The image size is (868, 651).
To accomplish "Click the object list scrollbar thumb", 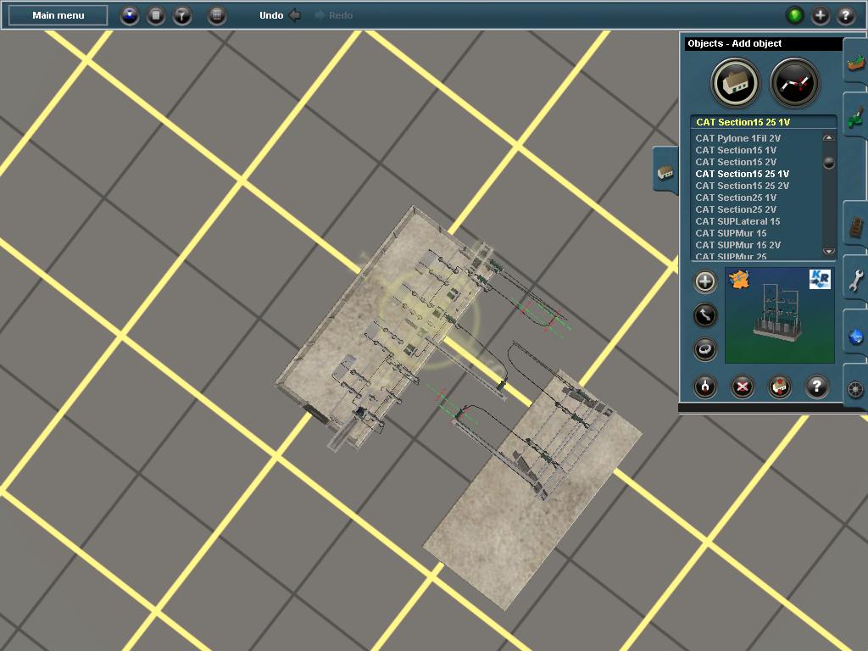I will (829, 163).
